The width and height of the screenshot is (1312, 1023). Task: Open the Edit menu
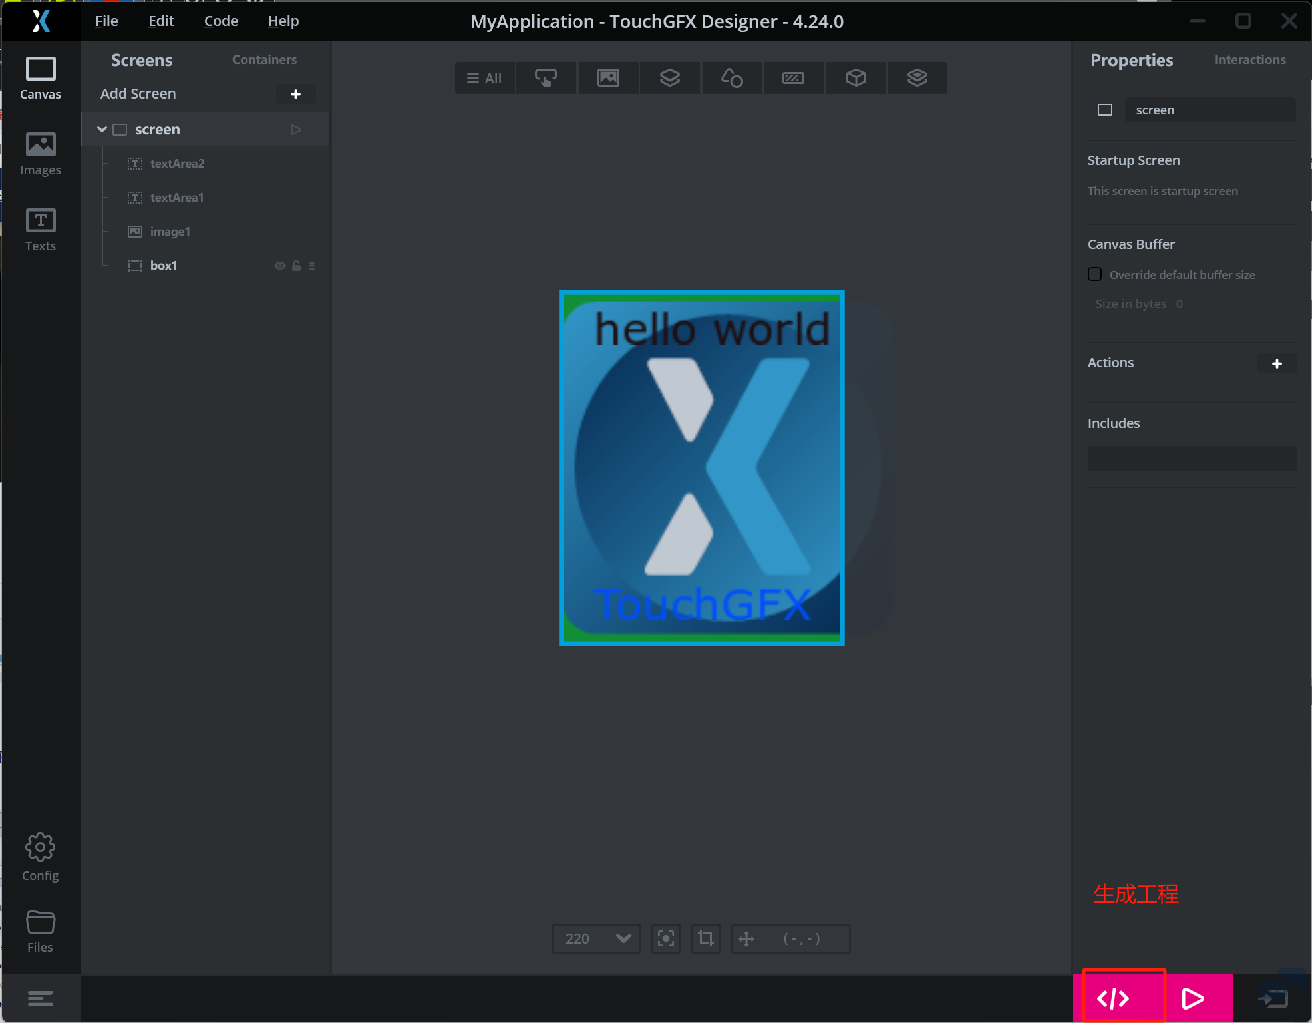[161, 21]
